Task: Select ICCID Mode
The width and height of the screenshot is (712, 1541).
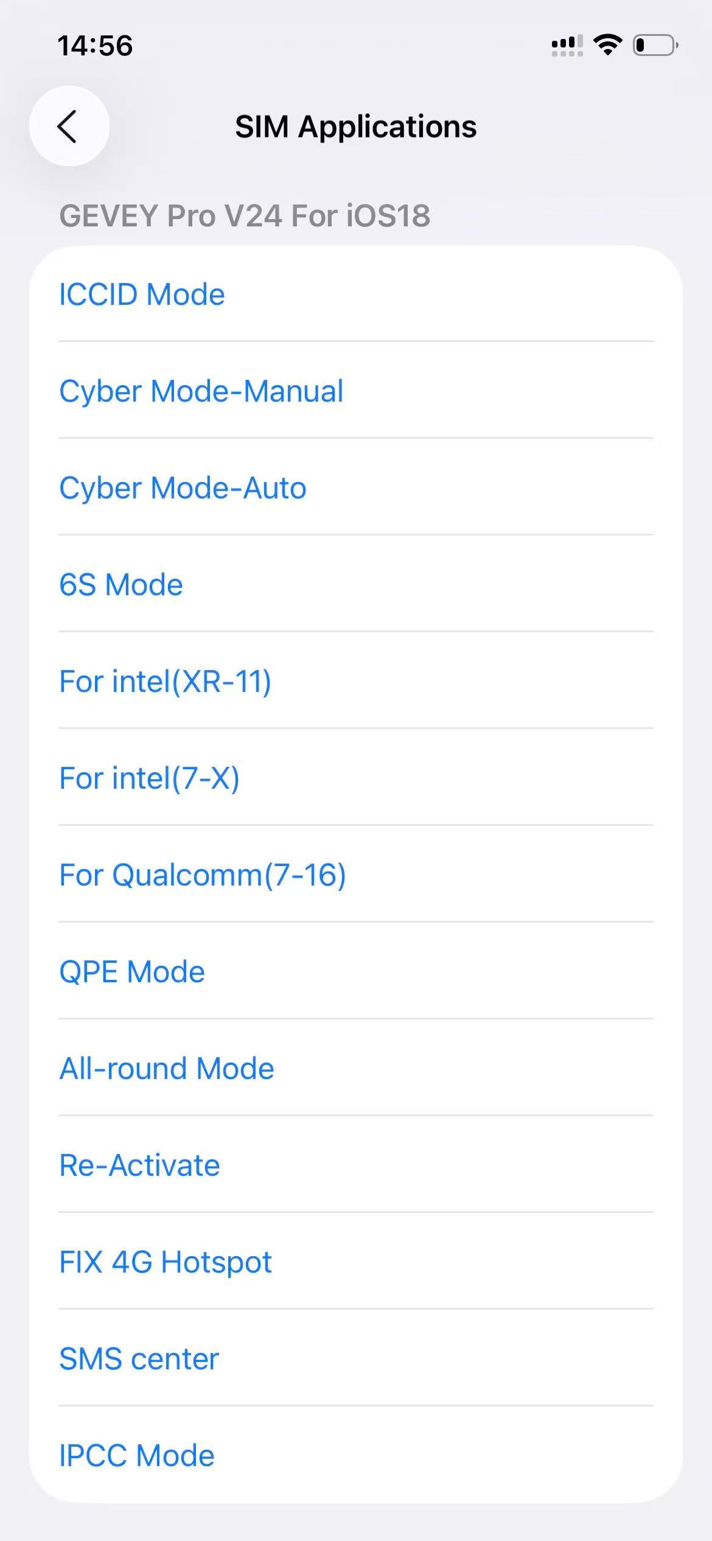Action: click(142, 294)
